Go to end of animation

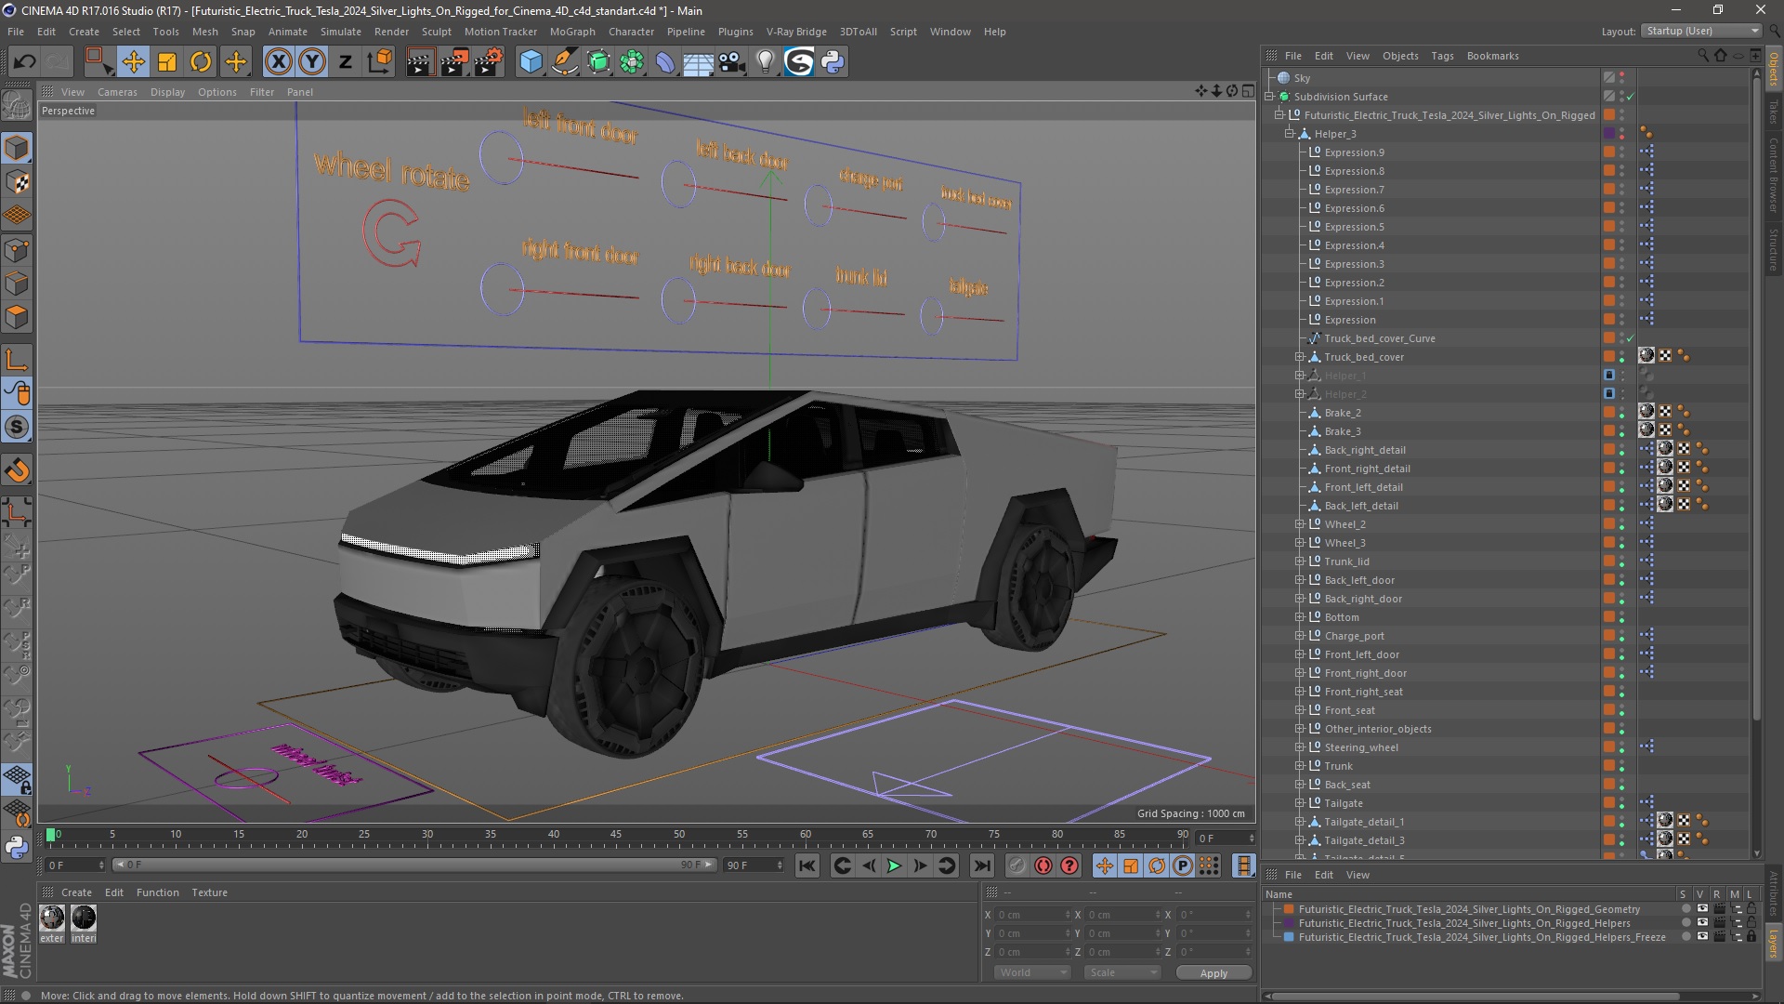981,865
